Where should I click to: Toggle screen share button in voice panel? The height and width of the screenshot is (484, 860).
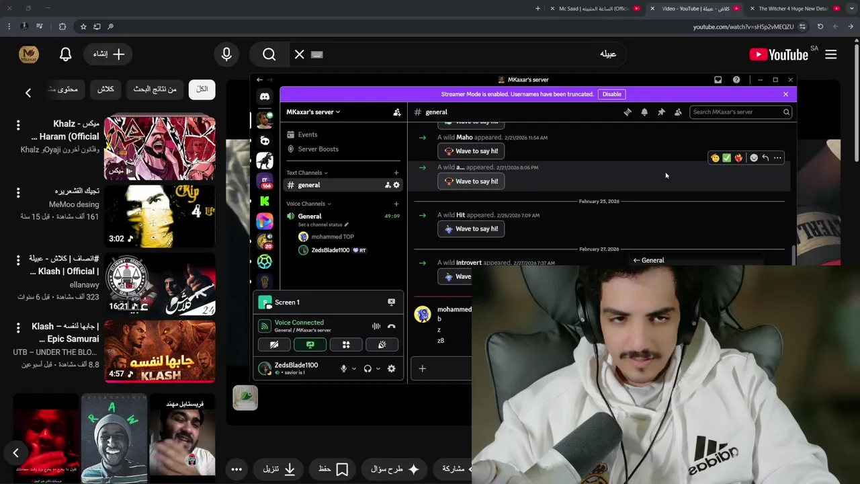coord(310,345)
